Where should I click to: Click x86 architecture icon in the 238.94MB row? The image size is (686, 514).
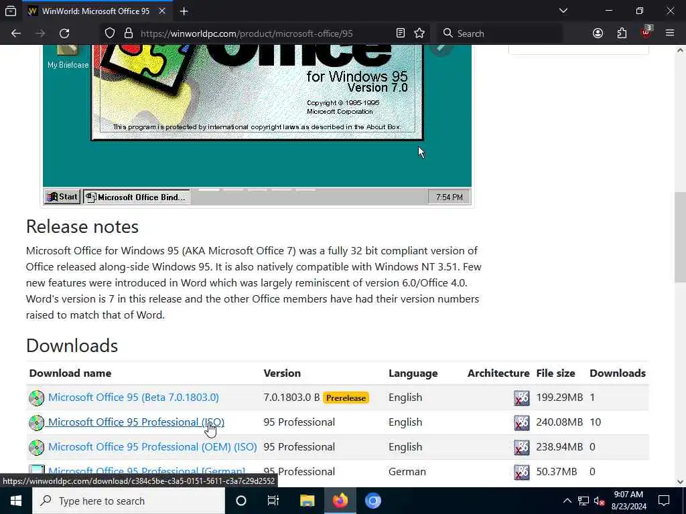(x=521, y=447)
